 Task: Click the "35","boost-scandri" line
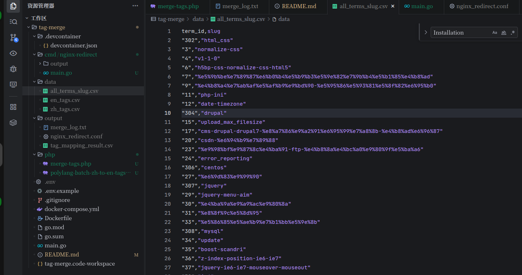point(214,250)
